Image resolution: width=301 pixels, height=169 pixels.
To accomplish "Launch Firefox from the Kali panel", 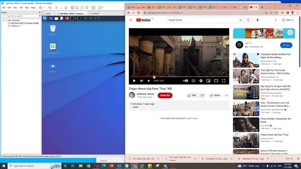I will [67, 18].
